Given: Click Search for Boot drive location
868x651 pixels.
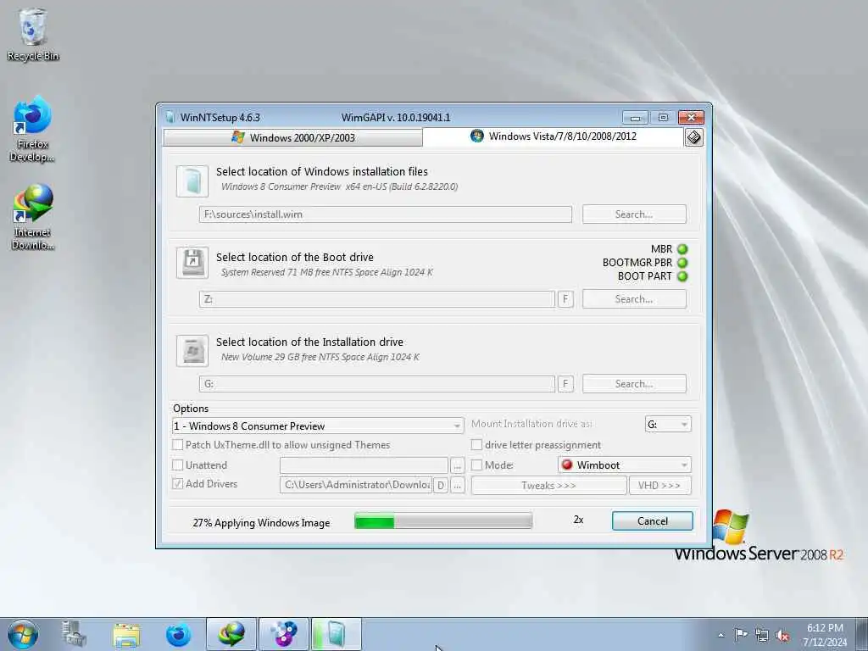Looking at the screenshot, I should pyautogui.click(x=634, y=299).
